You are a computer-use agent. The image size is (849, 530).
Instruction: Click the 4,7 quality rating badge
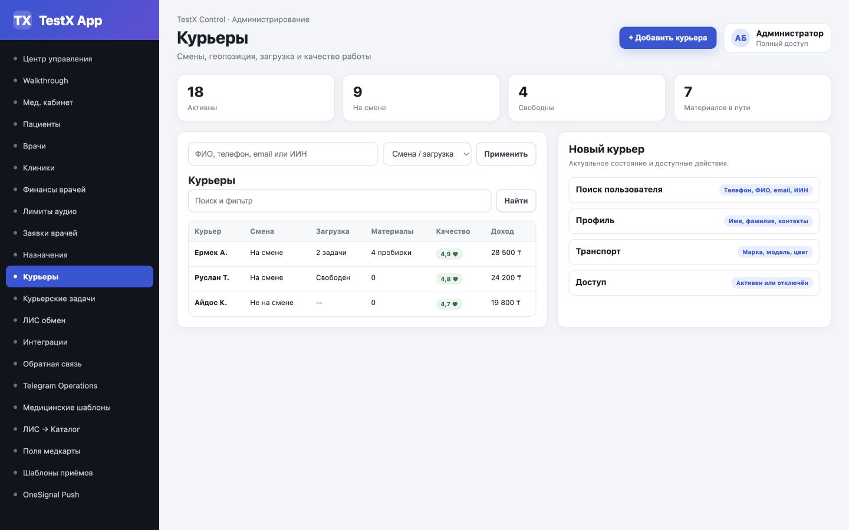449,304
